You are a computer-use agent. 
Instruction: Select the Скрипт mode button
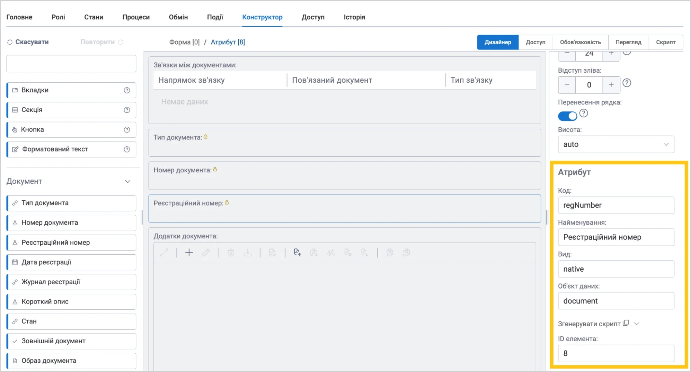click(x=666, y=42)
